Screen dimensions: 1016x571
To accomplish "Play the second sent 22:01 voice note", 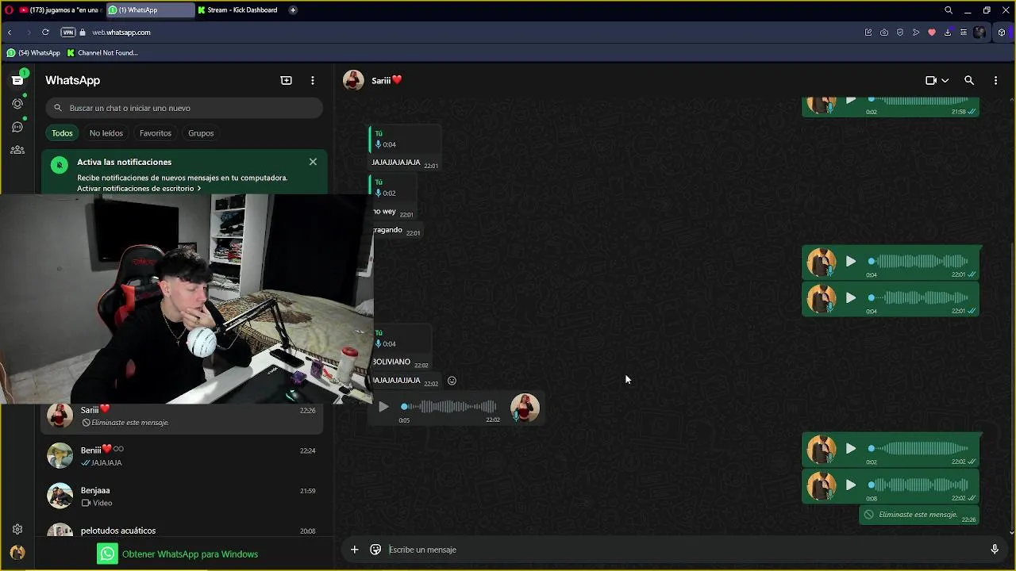I will (851, 297).
